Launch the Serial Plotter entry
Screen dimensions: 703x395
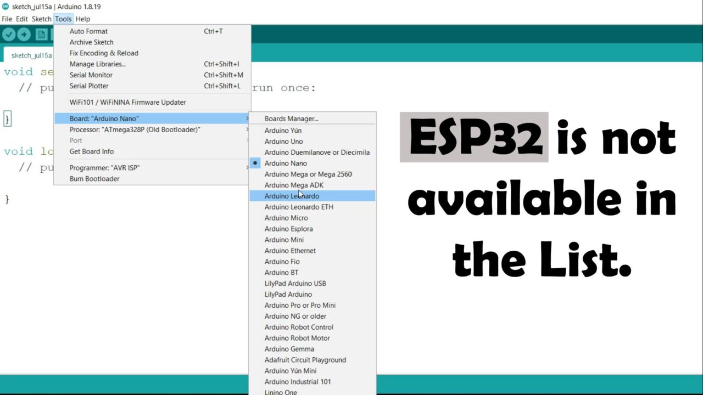coord(152,86)
